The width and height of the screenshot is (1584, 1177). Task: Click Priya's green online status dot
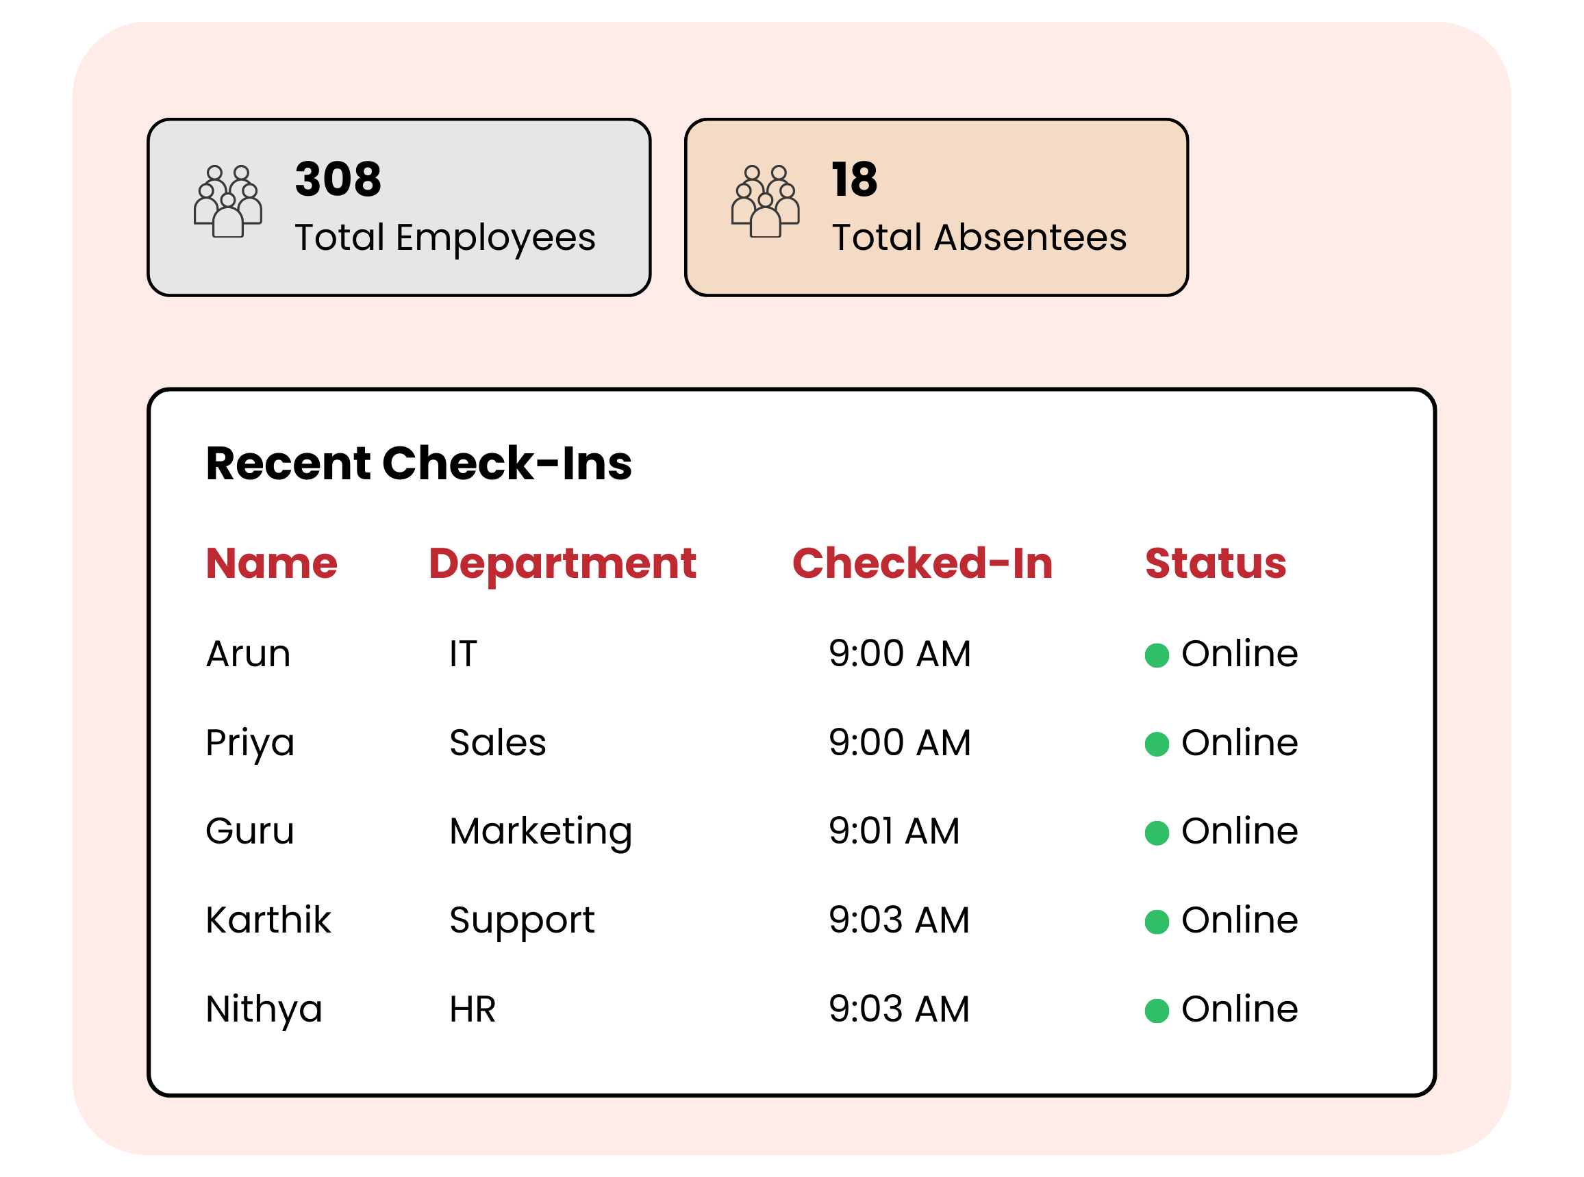pyautogui.click(x=1157, y=744)
